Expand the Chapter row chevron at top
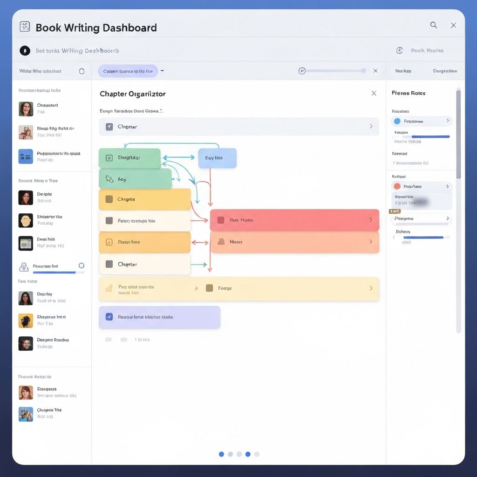 coord(371,126)
